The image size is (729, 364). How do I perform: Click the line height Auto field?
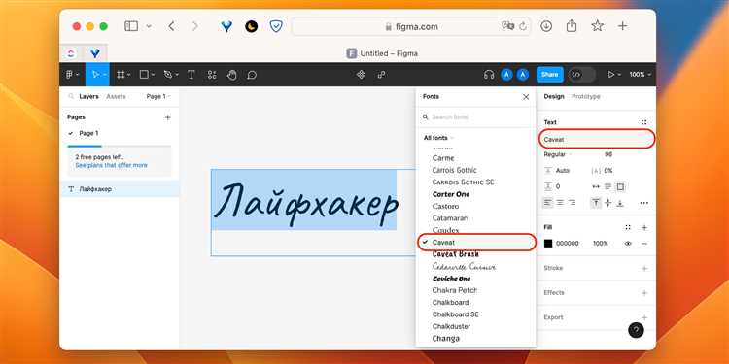point(563,171)
